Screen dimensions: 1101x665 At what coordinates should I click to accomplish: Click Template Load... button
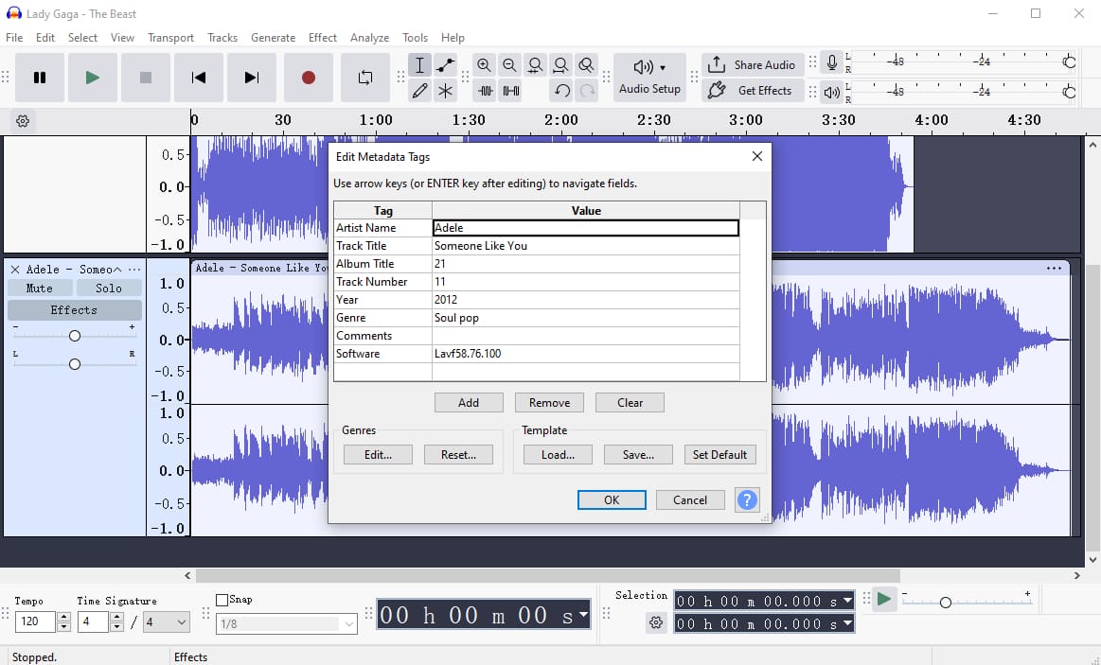tap(558, 455)
